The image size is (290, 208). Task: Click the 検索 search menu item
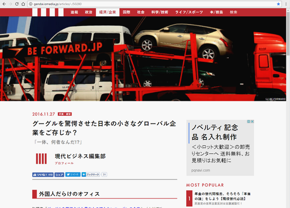coord(233,12)
